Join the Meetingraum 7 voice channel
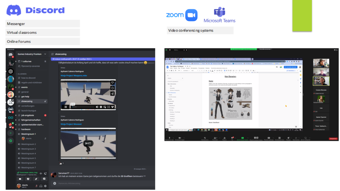 click(x=32, y=167)
